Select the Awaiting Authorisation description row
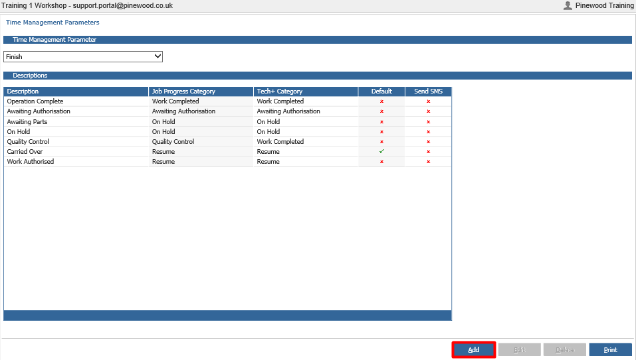 227,111
